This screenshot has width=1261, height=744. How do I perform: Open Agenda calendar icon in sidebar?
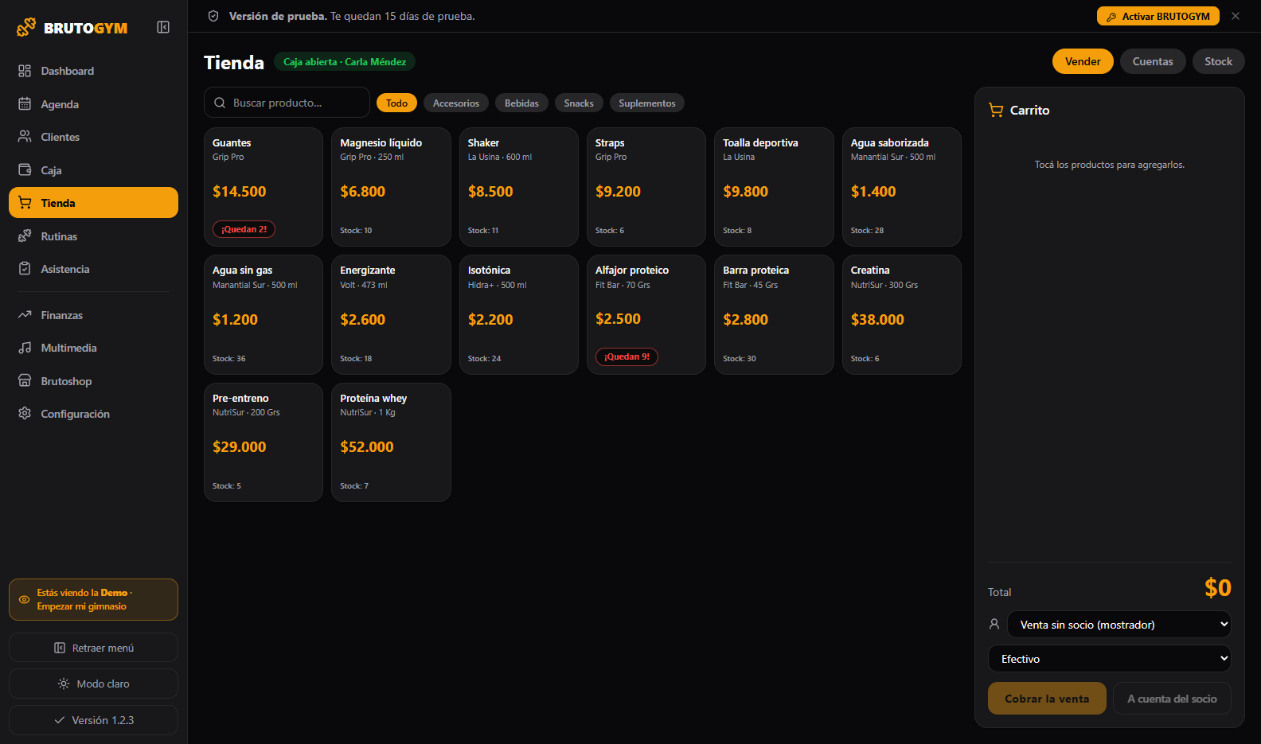click(x=25, y=104)
